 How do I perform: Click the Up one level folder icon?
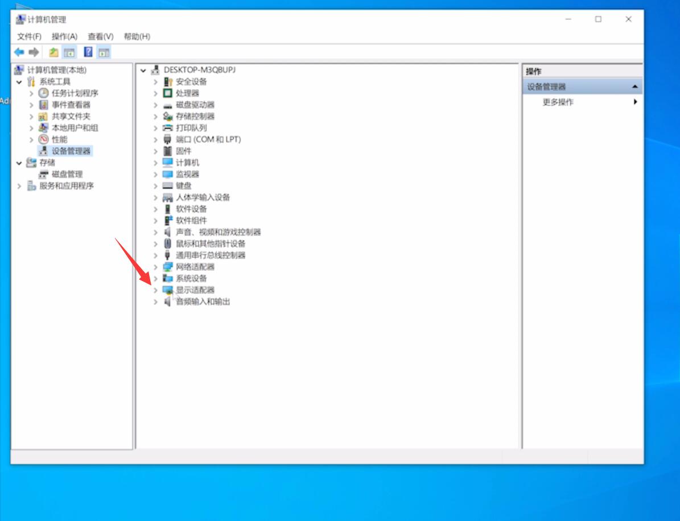pos(54,52)
